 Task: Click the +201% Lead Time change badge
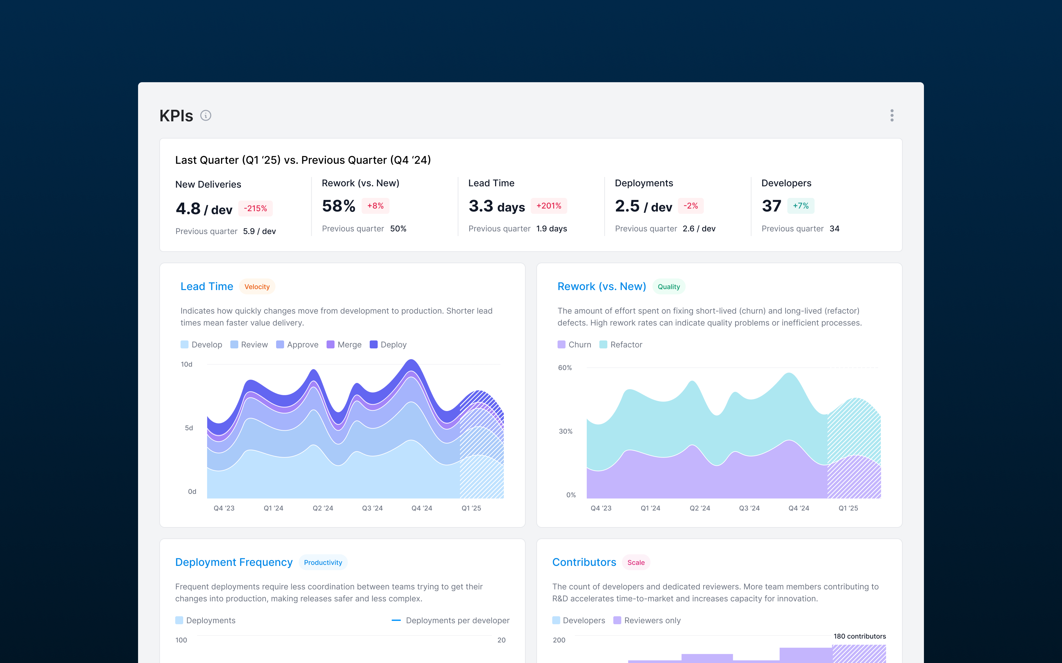click(x=549, y=206)
